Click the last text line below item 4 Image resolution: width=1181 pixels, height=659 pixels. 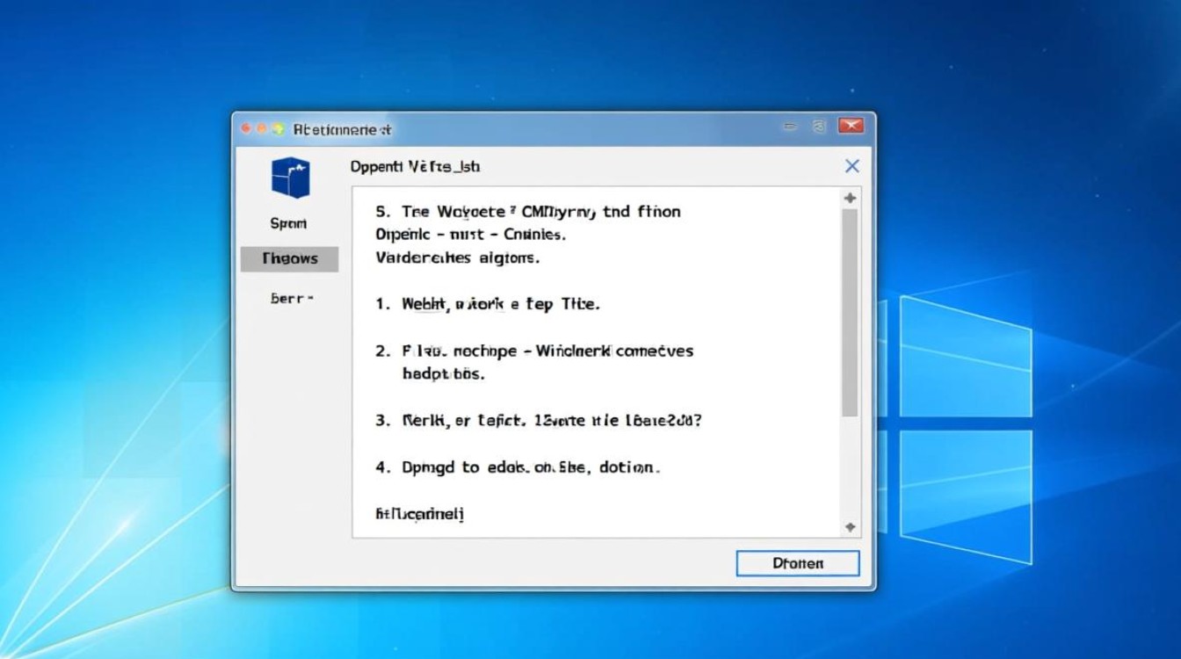[419, 513]
